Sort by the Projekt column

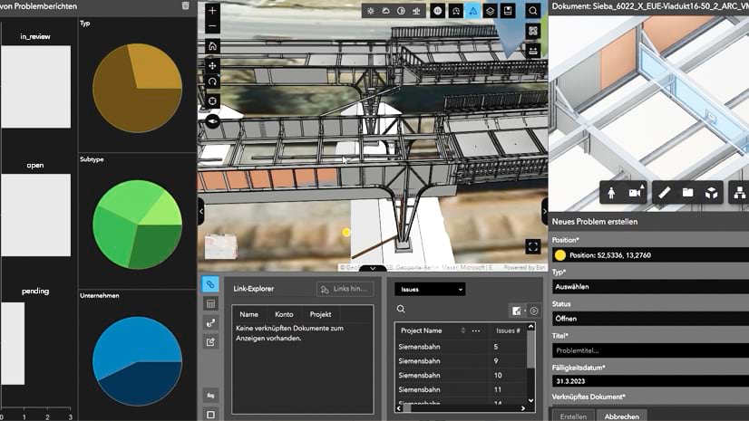[x=320, y=314]
